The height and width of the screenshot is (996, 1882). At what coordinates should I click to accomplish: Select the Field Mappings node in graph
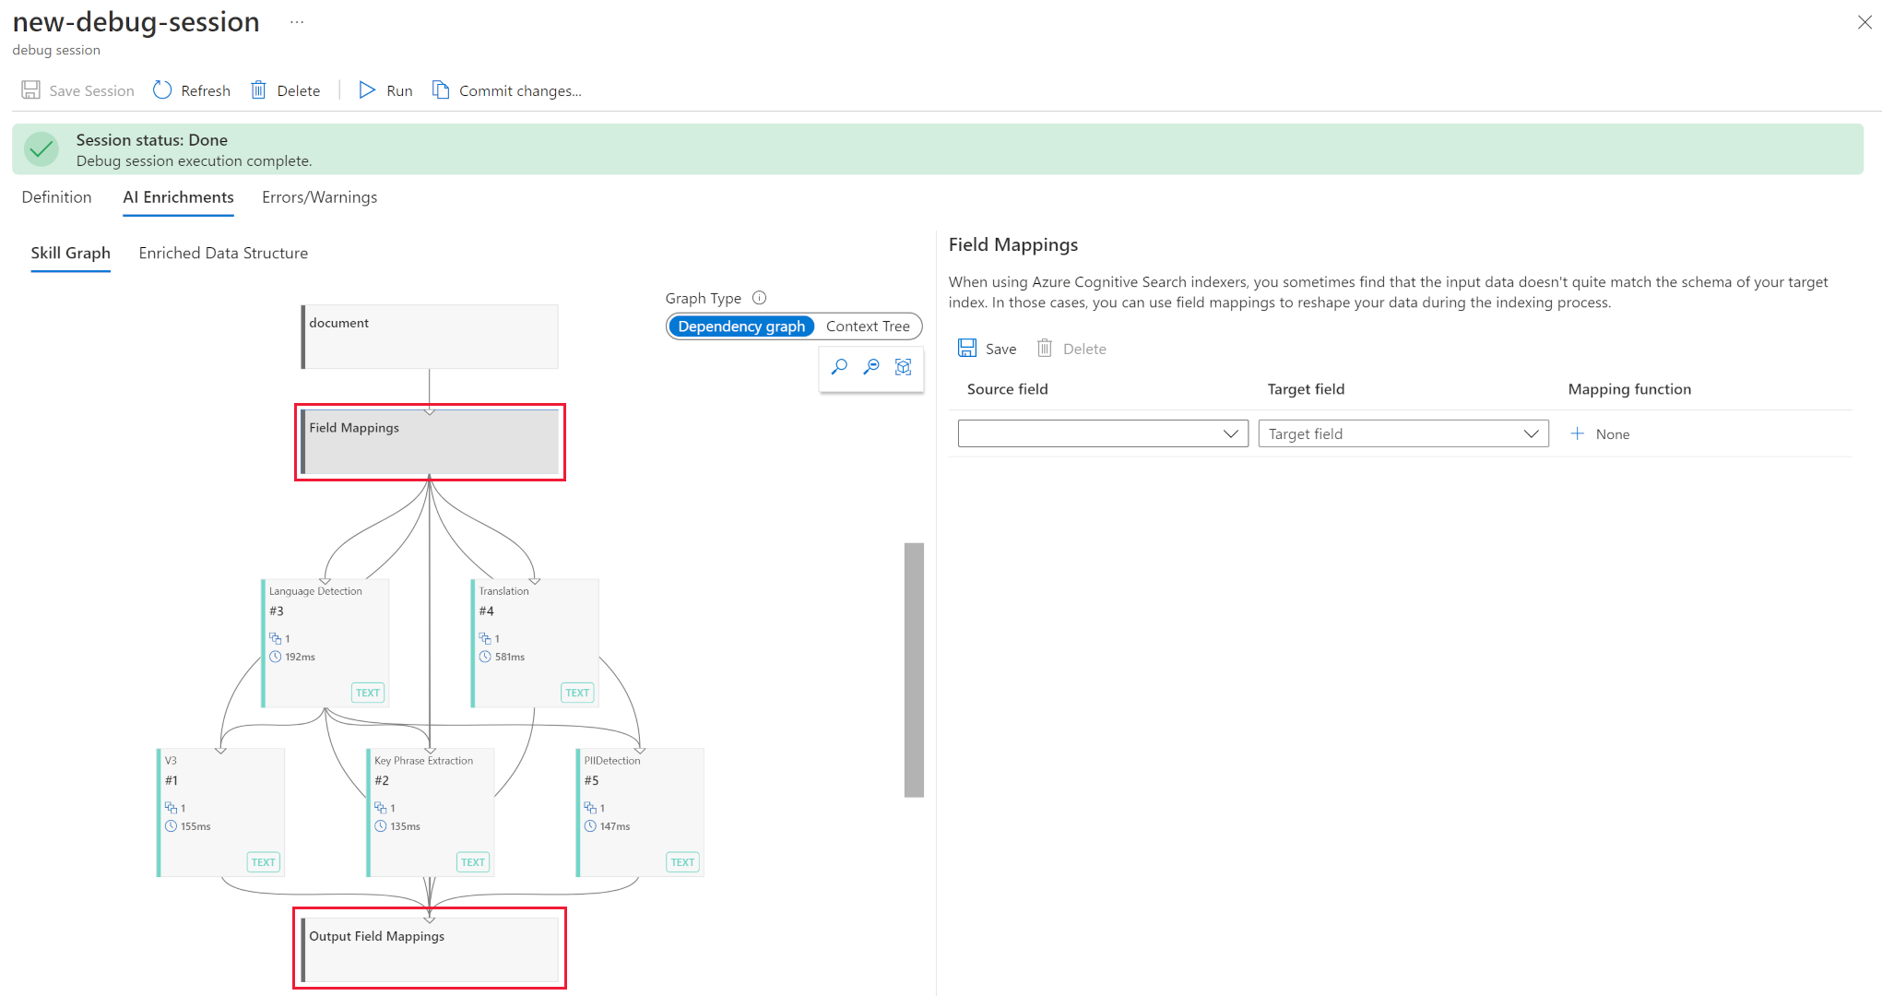click(430, 442)
